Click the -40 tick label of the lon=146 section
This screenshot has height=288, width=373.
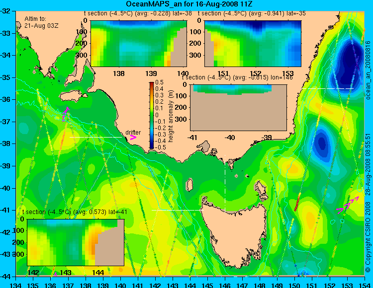[x=230, y=137]
